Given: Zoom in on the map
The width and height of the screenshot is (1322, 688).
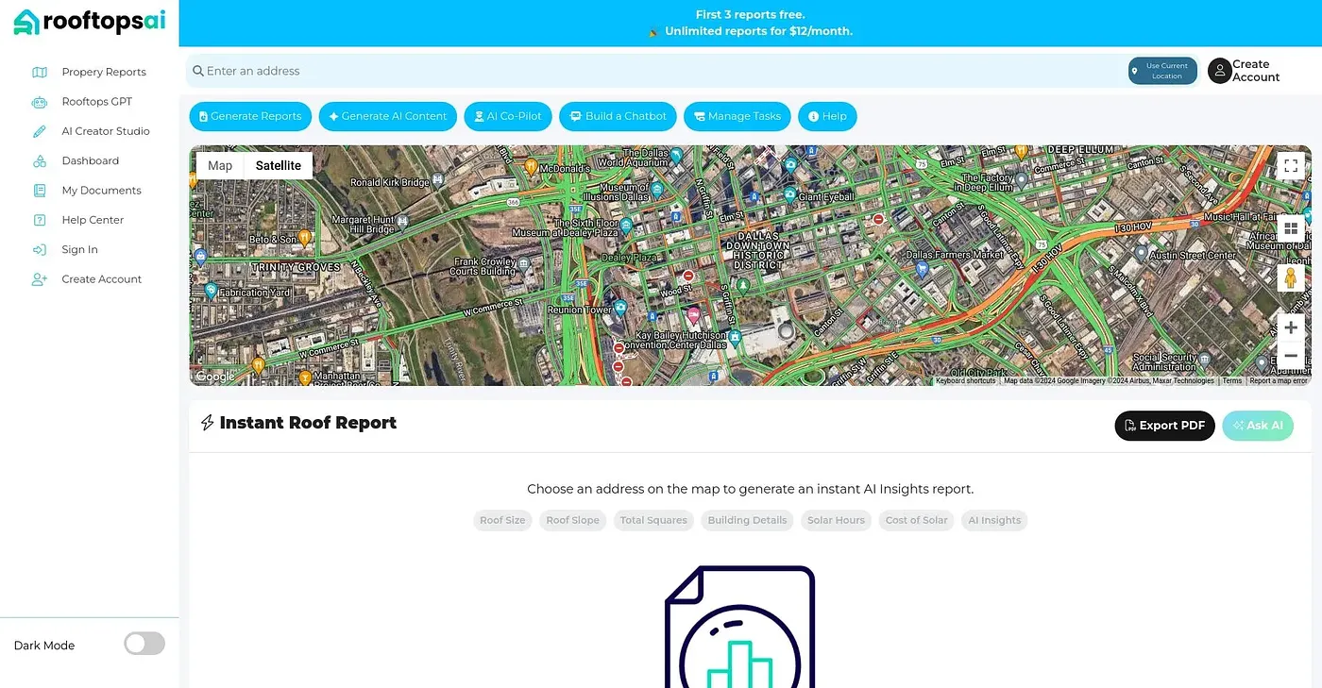Looking at the screenshot, I should click(1291, 327).
